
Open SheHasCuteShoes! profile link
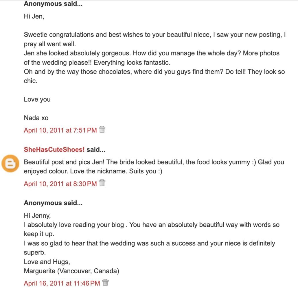pyautogui.click(x=54, y=150)
